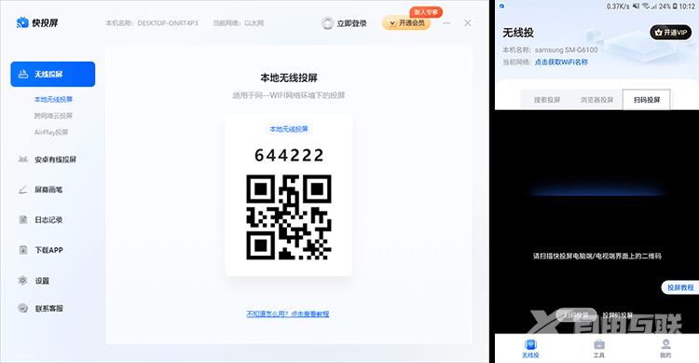699x363 pixels.
Task: Tap the 开通VIP button on phone
Action: (670, 33)
